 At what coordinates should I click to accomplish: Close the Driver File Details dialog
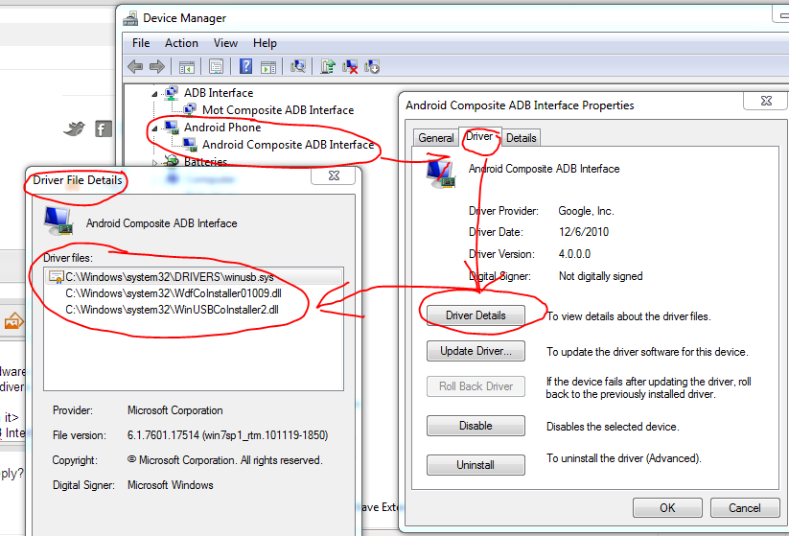(x=334, y=175)
